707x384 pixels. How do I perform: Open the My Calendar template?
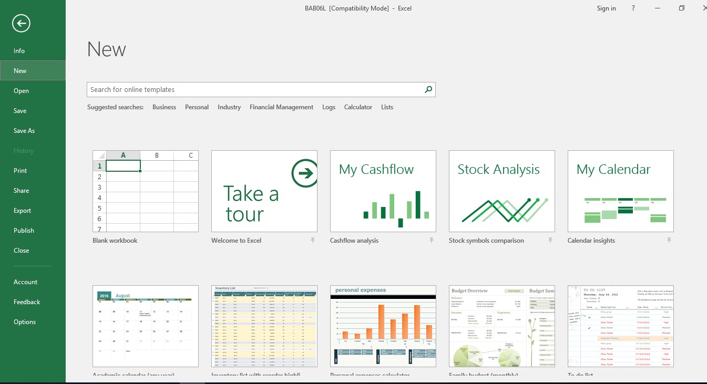point(621,191)
